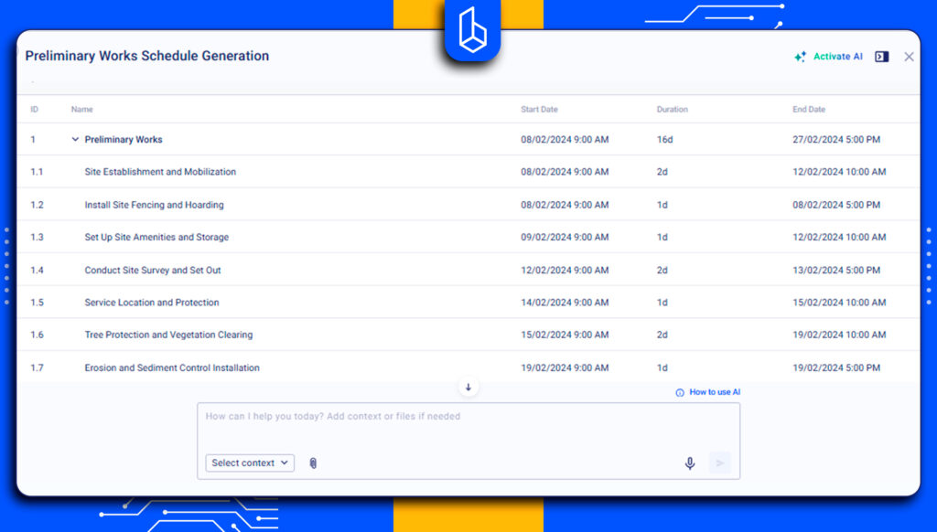Click the Activate AI sparkle icon
937x532 pixels.
[800, 57]
